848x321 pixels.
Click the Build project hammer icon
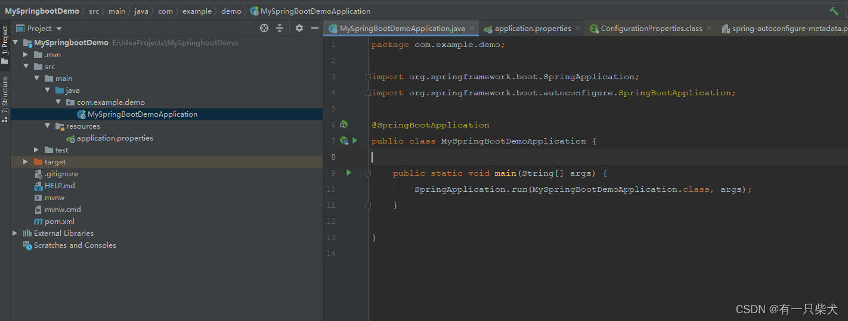coord(834,11)
